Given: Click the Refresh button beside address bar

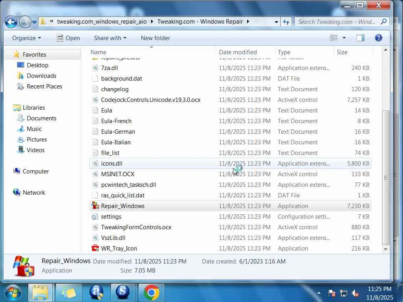Looking at the screenshot, I should (x=286, y=22).
